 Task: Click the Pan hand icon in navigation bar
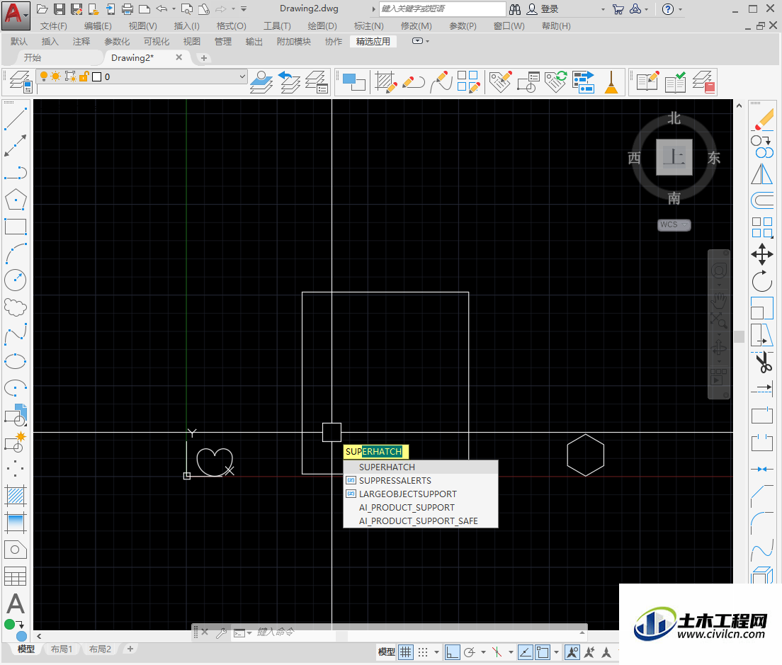(719, 300)
